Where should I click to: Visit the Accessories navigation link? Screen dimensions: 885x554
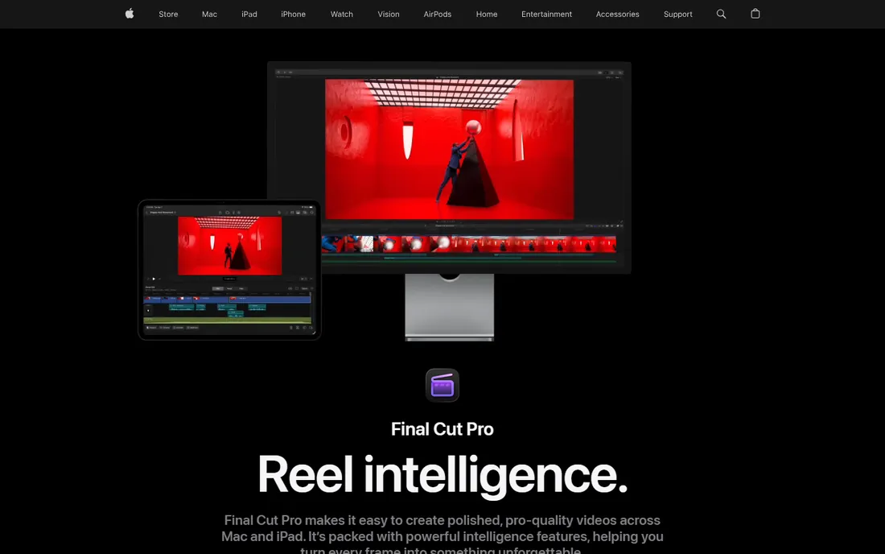(x=617, y=14)
